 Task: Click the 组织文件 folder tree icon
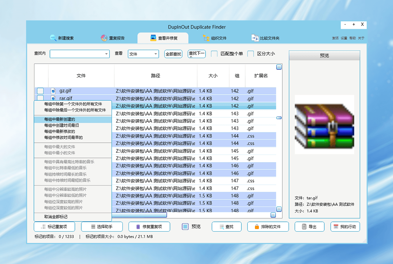(206, 38)
